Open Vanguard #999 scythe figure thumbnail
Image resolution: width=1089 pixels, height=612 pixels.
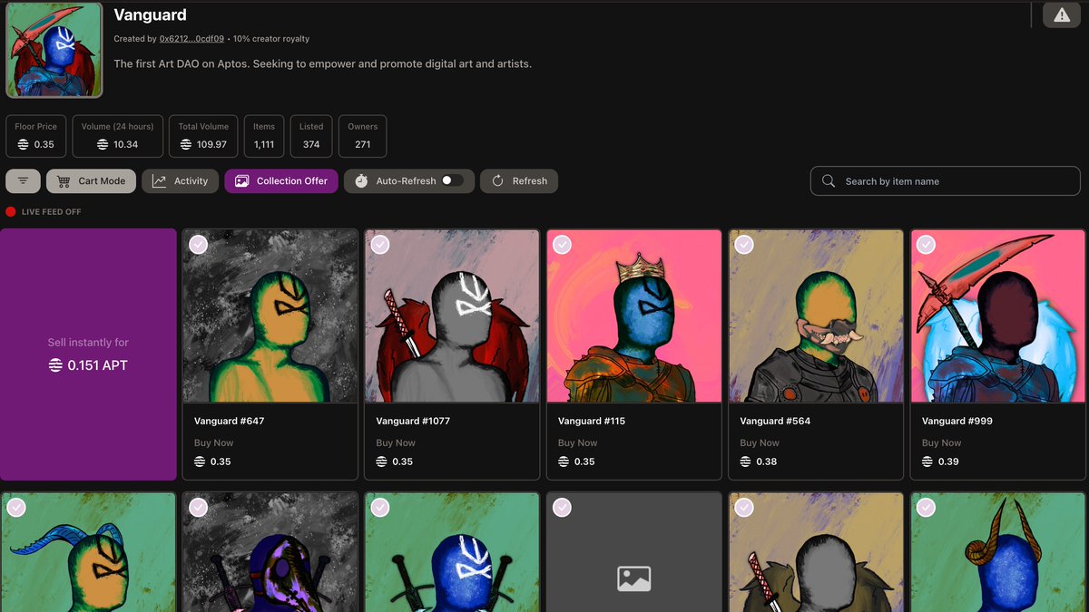click(x=998, y=316)
